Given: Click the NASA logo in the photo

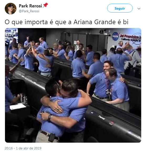Looking at the screenshot, I should coord(115,36).
